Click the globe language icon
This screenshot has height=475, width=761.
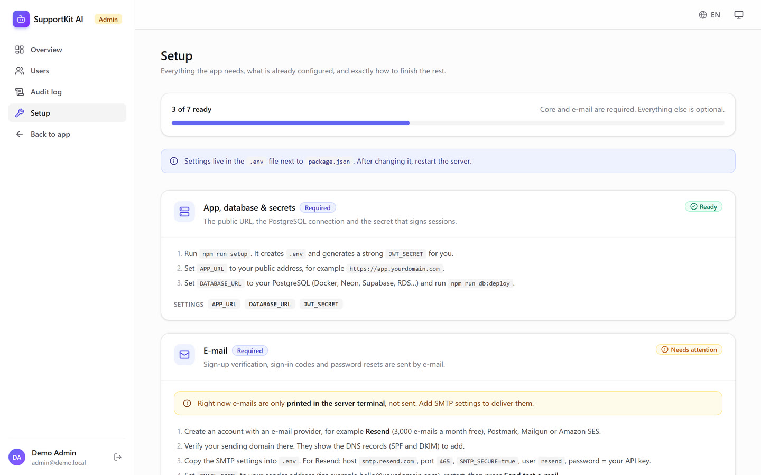coord(703,15)
